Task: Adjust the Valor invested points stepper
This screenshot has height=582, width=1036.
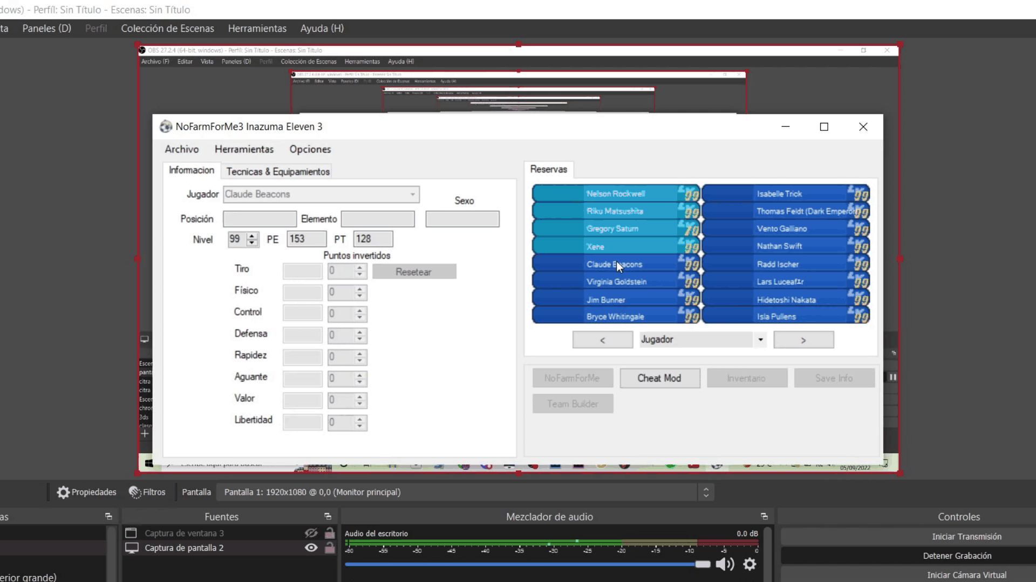Action: point(360,400)
